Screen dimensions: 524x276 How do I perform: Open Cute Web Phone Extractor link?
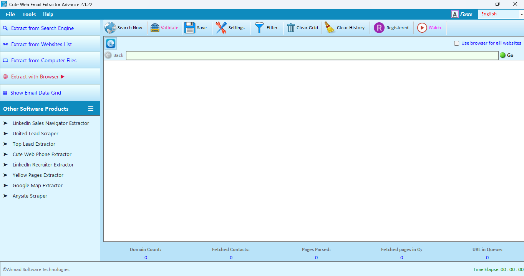42,154
